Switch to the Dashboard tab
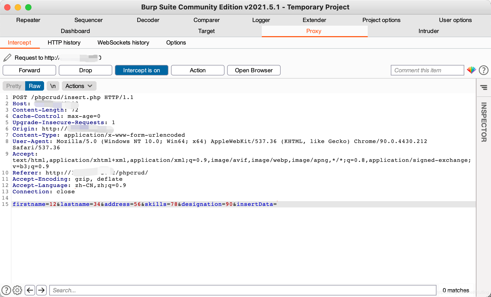The height and width of the screenshot is (297, 491). (76, 31)
